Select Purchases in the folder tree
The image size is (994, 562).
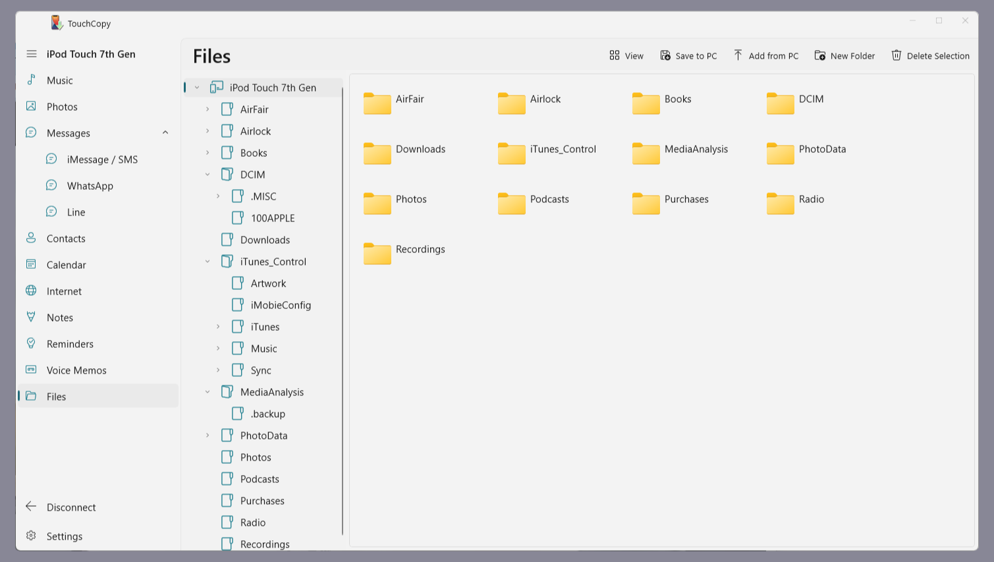(262, 501)
